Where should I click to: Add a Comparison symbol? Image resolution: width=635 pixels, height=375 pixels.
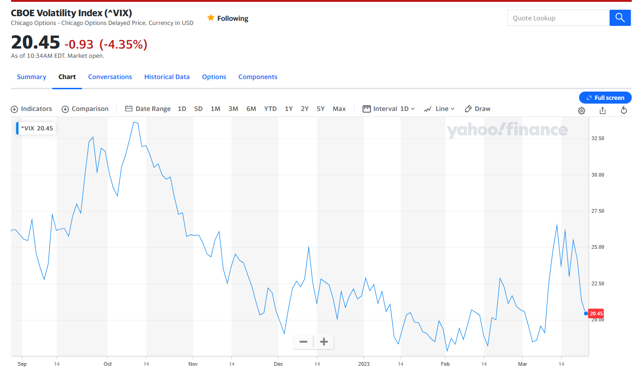(85, 109)
